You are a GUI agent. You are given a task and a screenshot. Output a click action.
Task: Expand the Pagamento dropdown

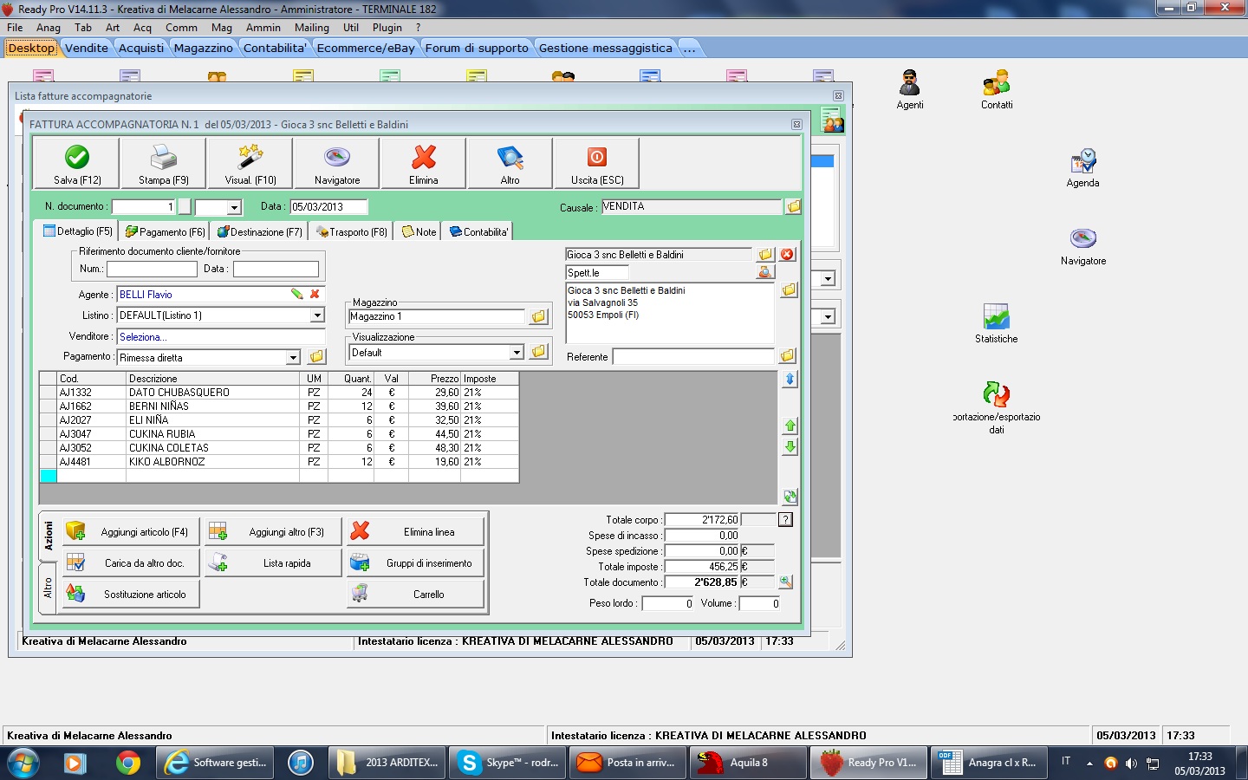293,358
